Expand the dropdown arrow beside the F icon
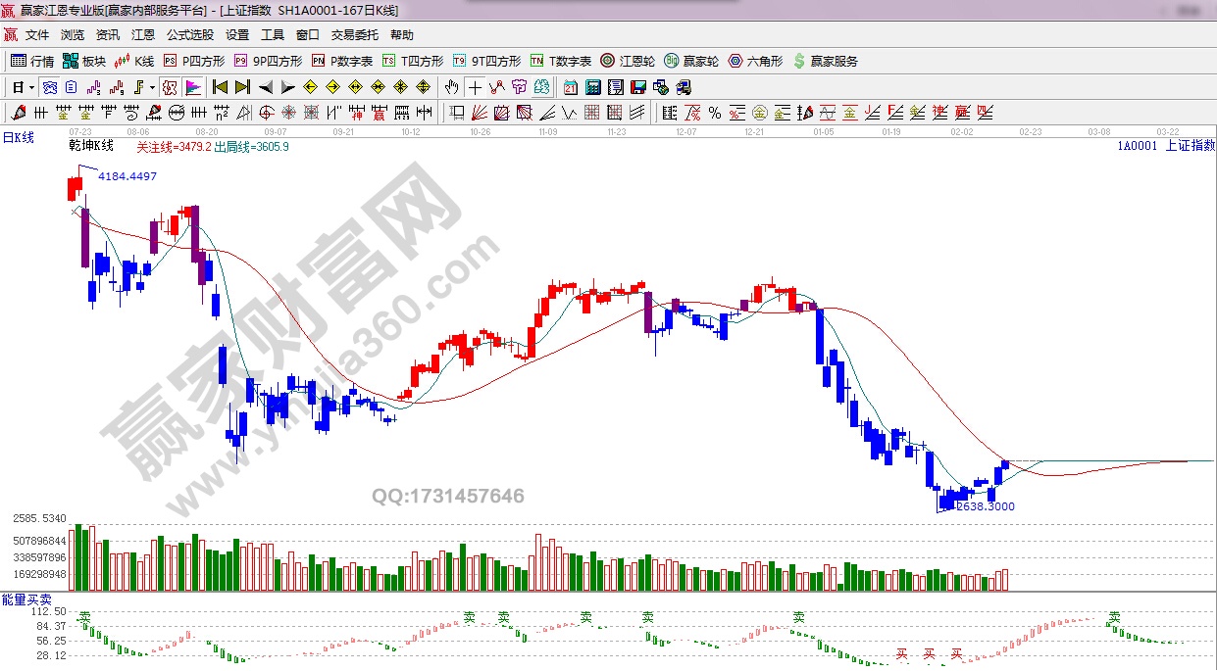 [152, 87]
